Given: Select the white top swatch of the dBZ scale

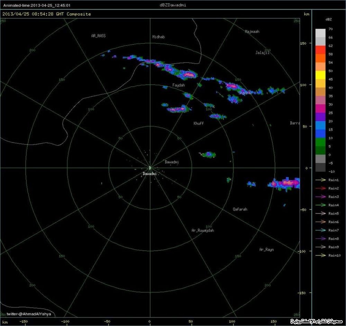Looking at the screenshot, I should coord(320,33).
